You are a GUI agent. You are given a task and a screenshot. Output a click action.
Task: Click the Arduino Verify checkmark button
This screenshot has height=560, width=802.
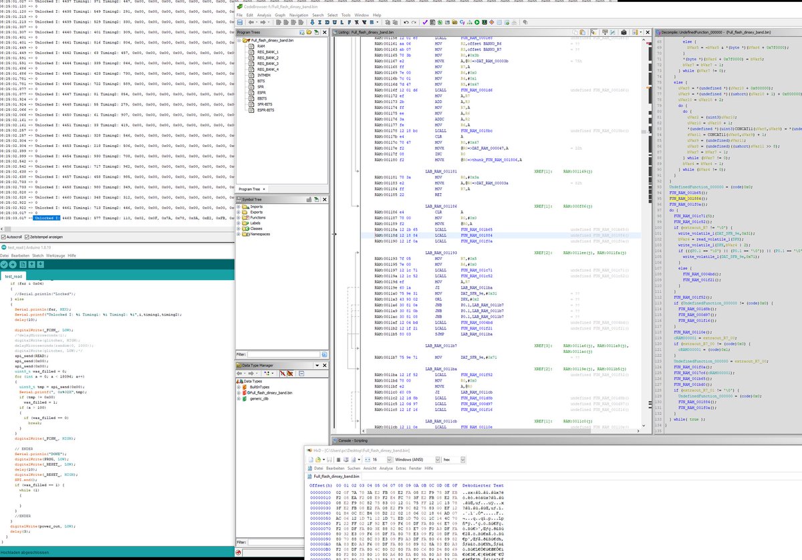point(4,265)
